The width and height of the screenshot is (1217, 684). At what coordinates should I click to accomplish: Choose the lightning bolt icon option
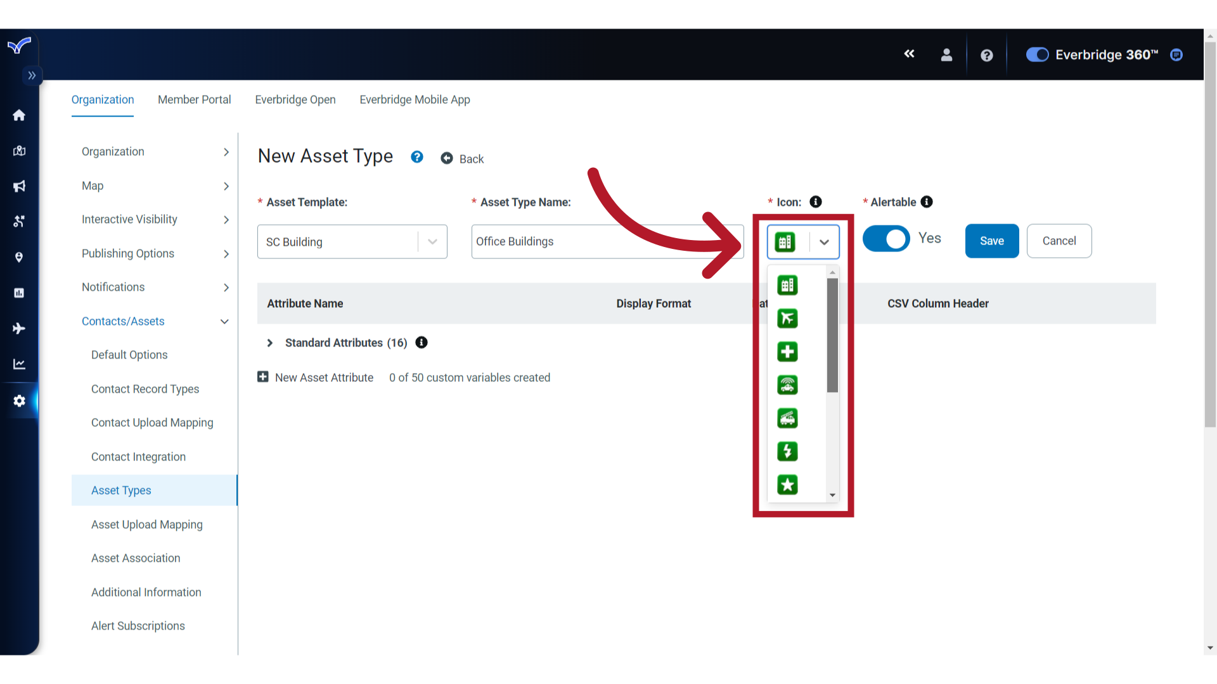[x=787, y=451]
